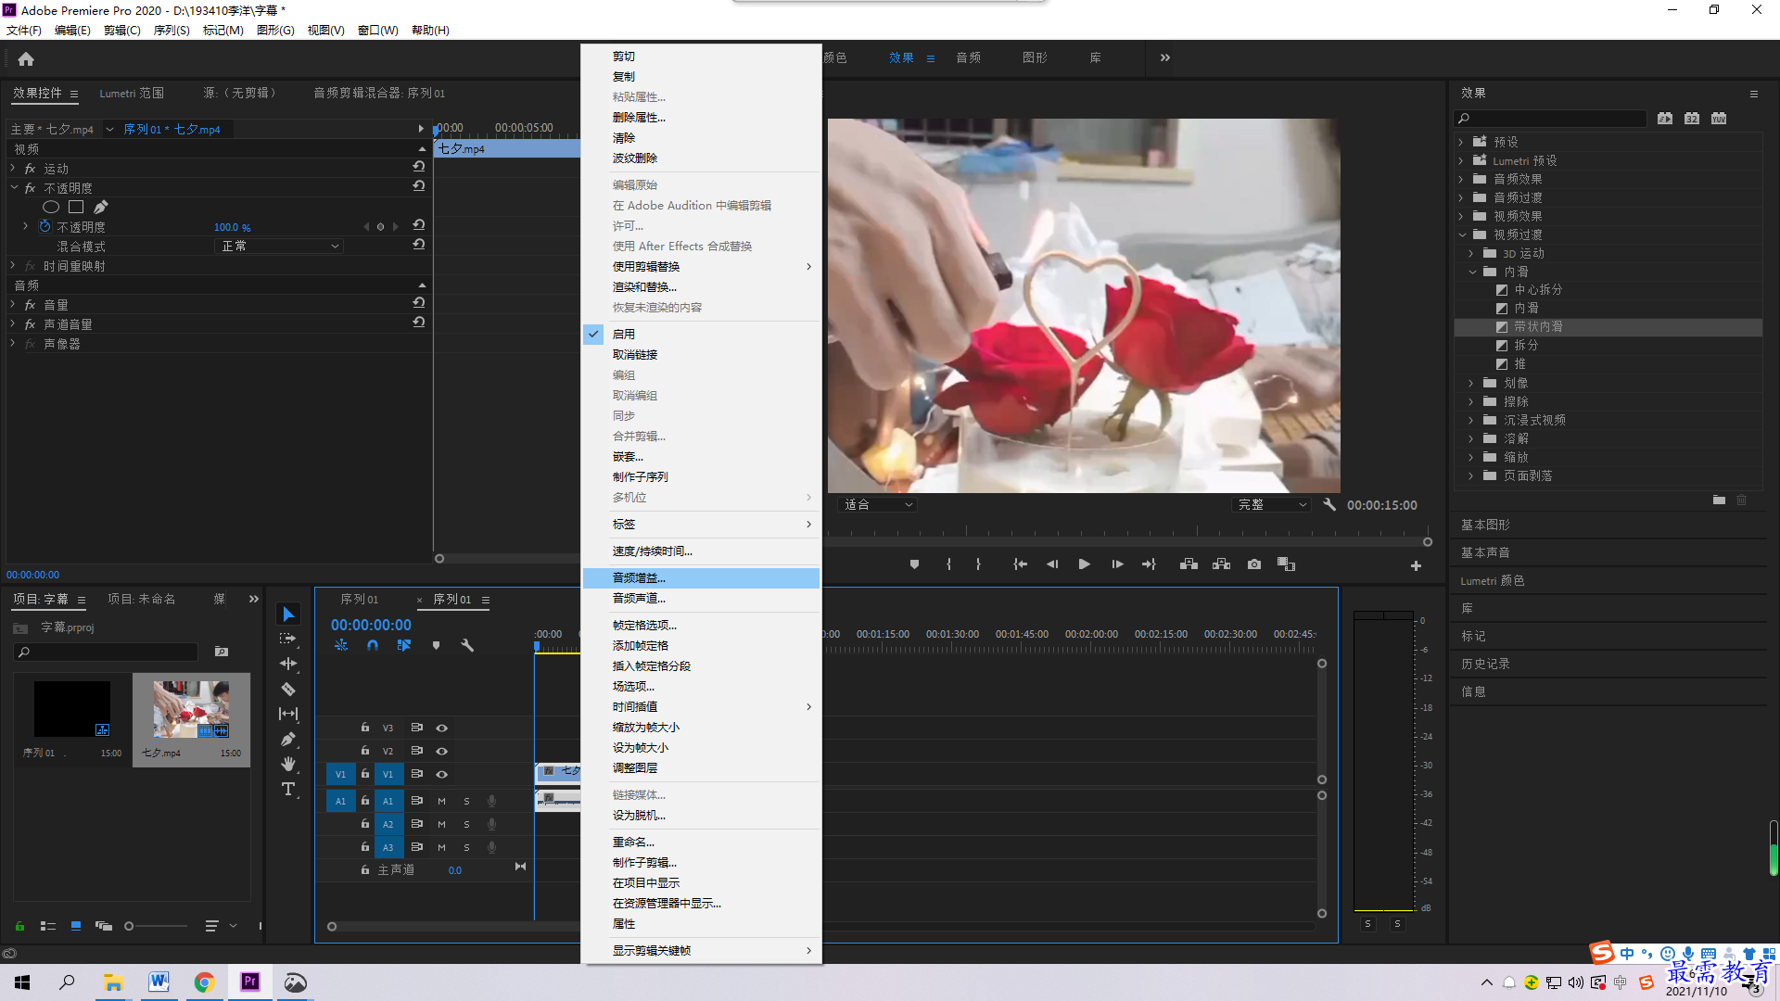
Task: Toggle lock on track V3
Action: 365,728
